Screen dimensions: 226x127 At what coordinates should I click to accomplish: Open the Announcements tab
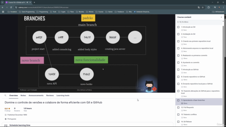pos(36,96)
